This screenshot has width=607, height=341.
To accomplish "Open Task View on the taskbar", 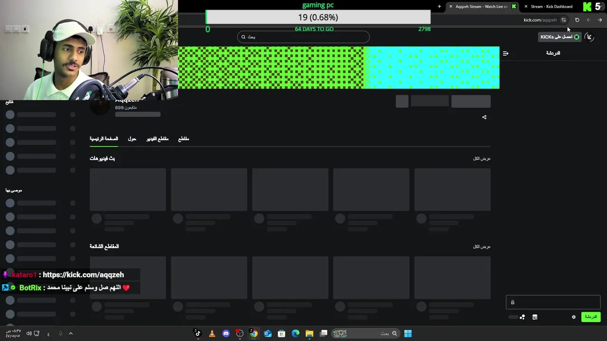I will 323,333.
